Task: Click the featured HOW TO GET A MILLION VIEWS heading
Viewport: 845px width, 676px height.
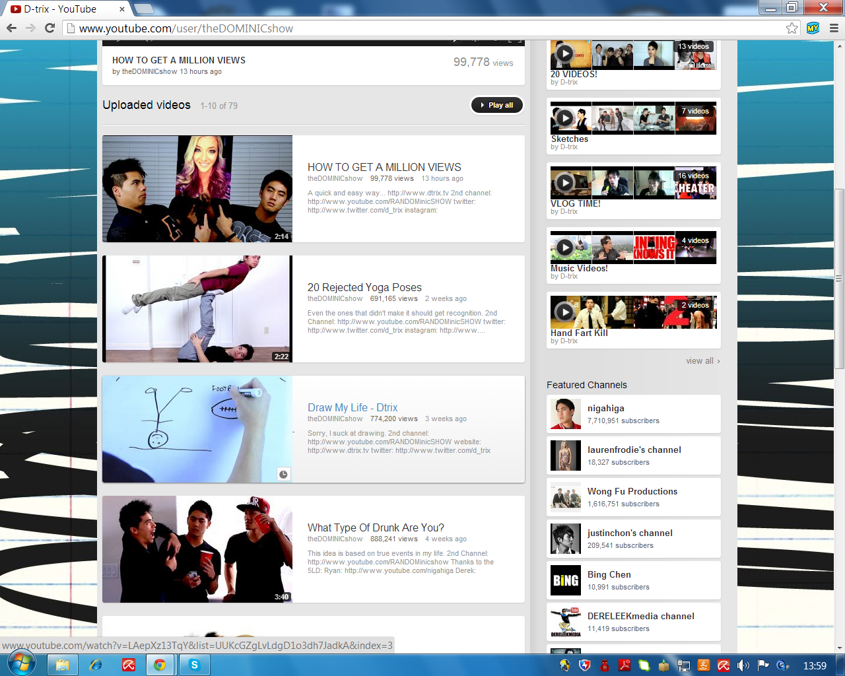Action: tap(179, 60)
